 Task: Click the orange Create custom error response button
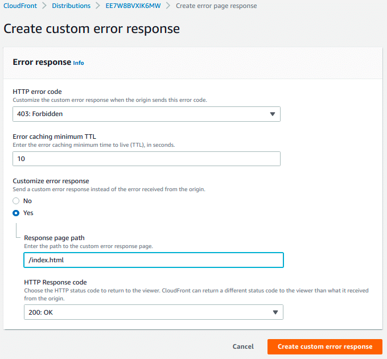click(x=325, y=346)
